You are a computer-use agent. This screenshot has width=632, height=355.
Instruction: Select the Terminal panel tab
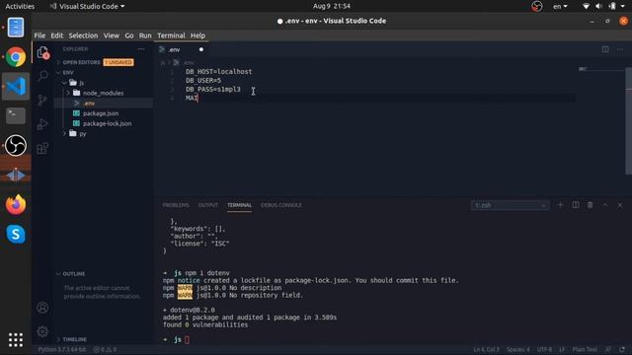click(239, 205)
